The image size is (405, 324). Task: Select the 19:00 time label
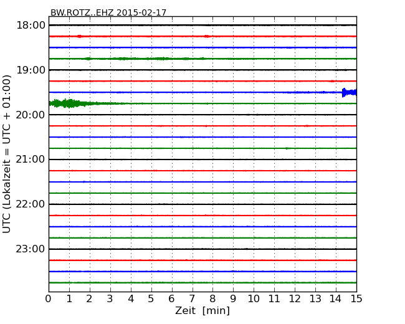pyautogui.click(x=31, y=70)
